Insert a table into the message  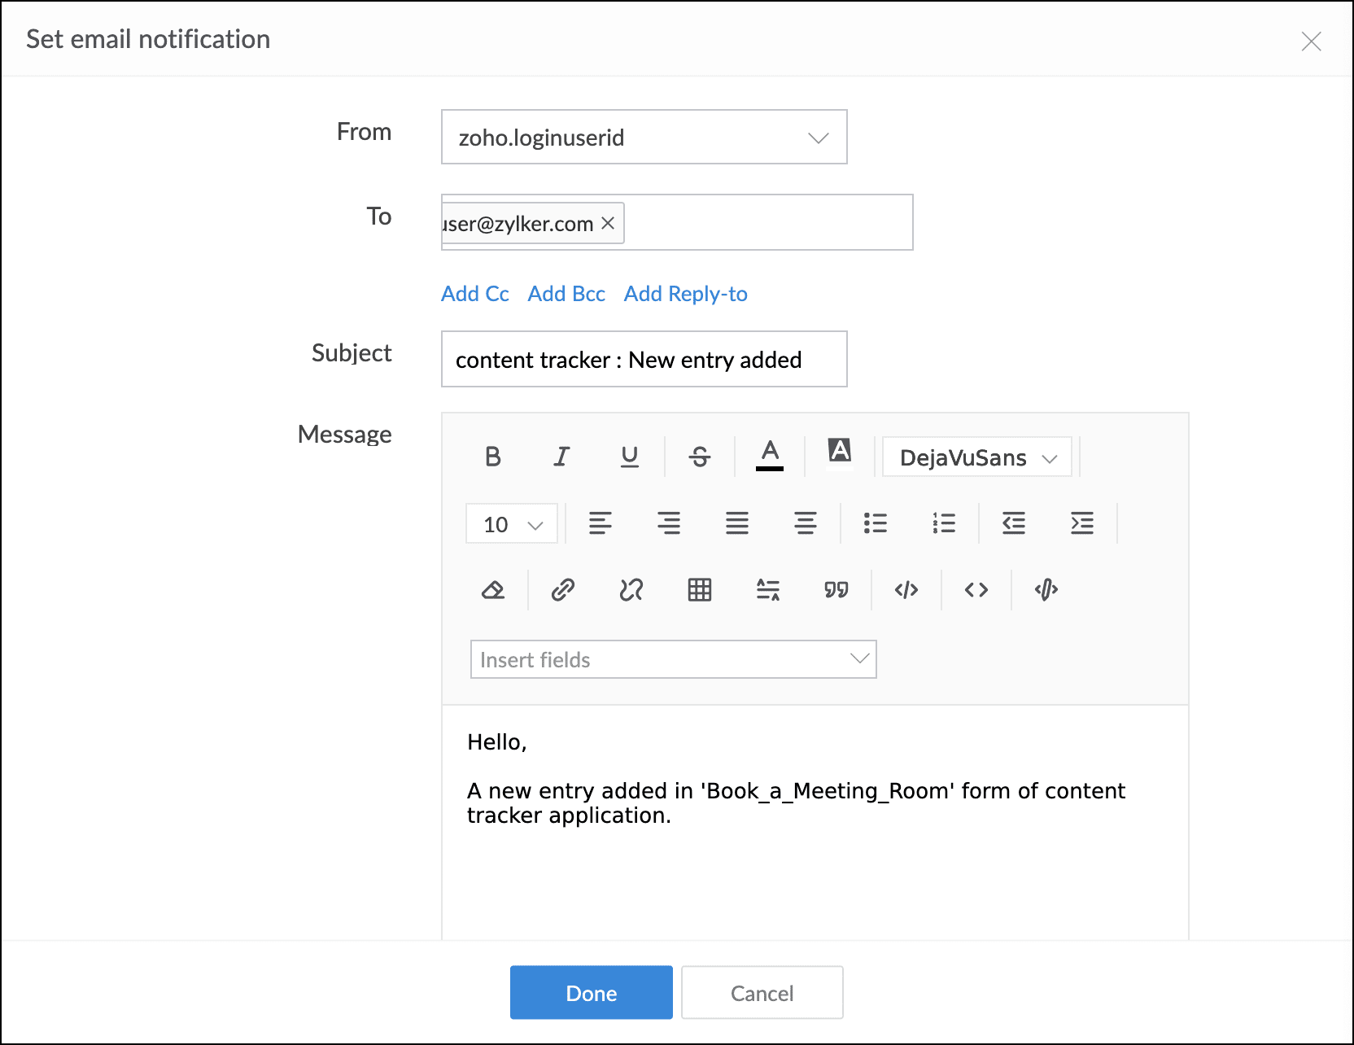click(x=700, y=590)
